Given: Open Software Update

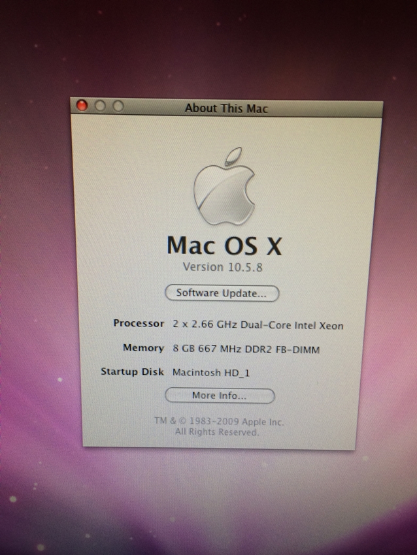Looking at the screenshot, I should (222, 293).
